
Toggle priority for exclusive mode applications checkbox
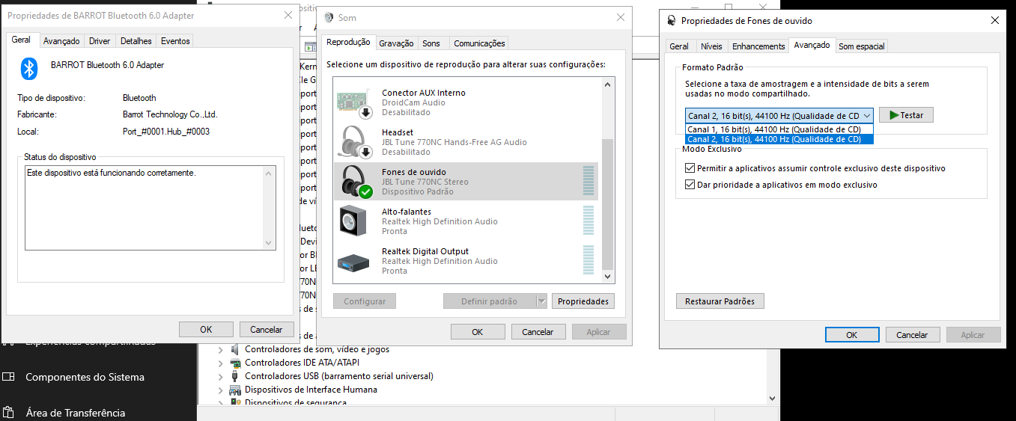690,185
